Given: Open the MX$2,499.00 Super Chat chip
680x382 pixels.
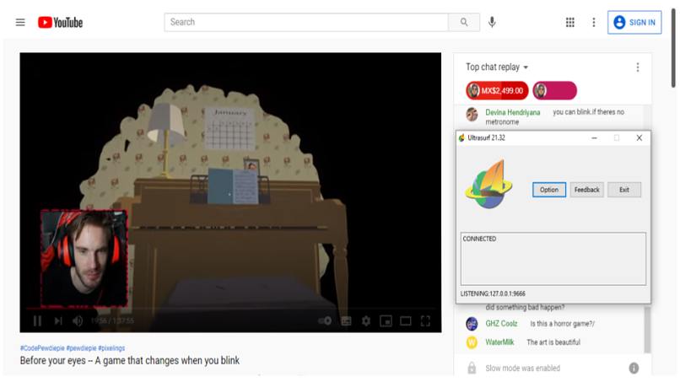Looking at the screenshot, I should (497, 90).
